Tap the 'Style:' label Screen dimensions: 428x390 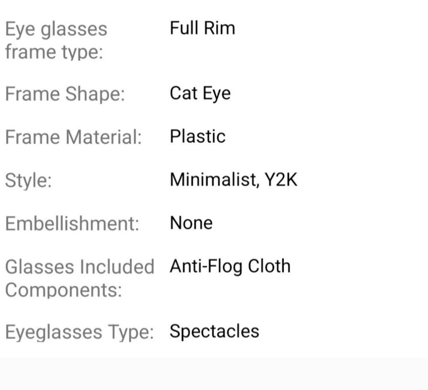pos(28,180)
